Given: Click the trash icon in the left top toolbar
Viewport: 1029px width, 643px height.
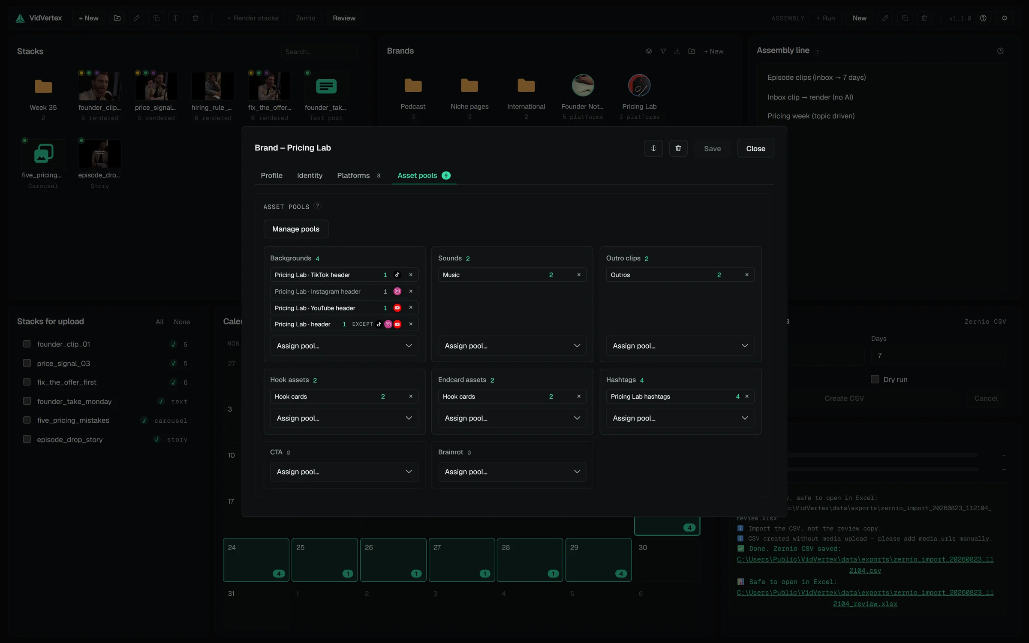Looking at the screenshot, I should click(196, 18).
